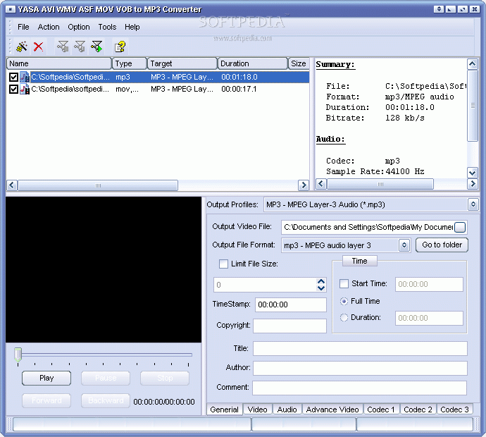Click the Name column header
Image resolution: width=486 pixels, height=437 pixels.
(59, 63)
